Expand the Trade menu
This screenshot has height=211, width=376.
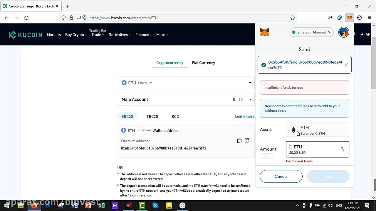point(98,35)
